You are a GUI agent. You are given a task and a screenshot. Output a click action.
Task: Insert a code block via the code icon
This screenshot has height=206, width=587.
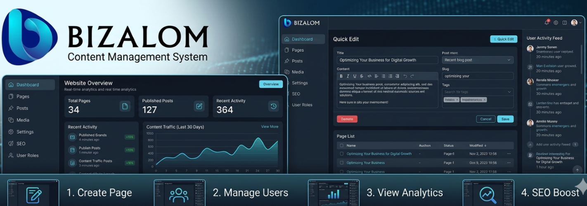[x=369, y=76]
